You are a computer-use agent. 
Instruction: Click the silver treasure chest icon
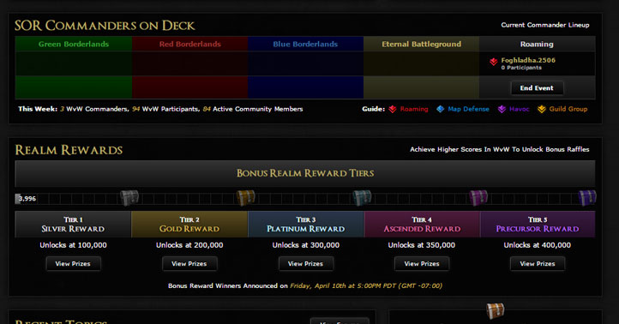pos(129,198)
